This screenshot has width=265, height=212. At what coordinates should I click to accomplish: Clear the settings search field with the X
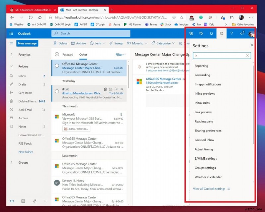(x=247, y=55)
